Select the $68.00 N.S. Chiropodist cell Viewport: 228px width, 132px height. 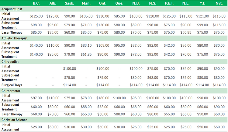153,78
